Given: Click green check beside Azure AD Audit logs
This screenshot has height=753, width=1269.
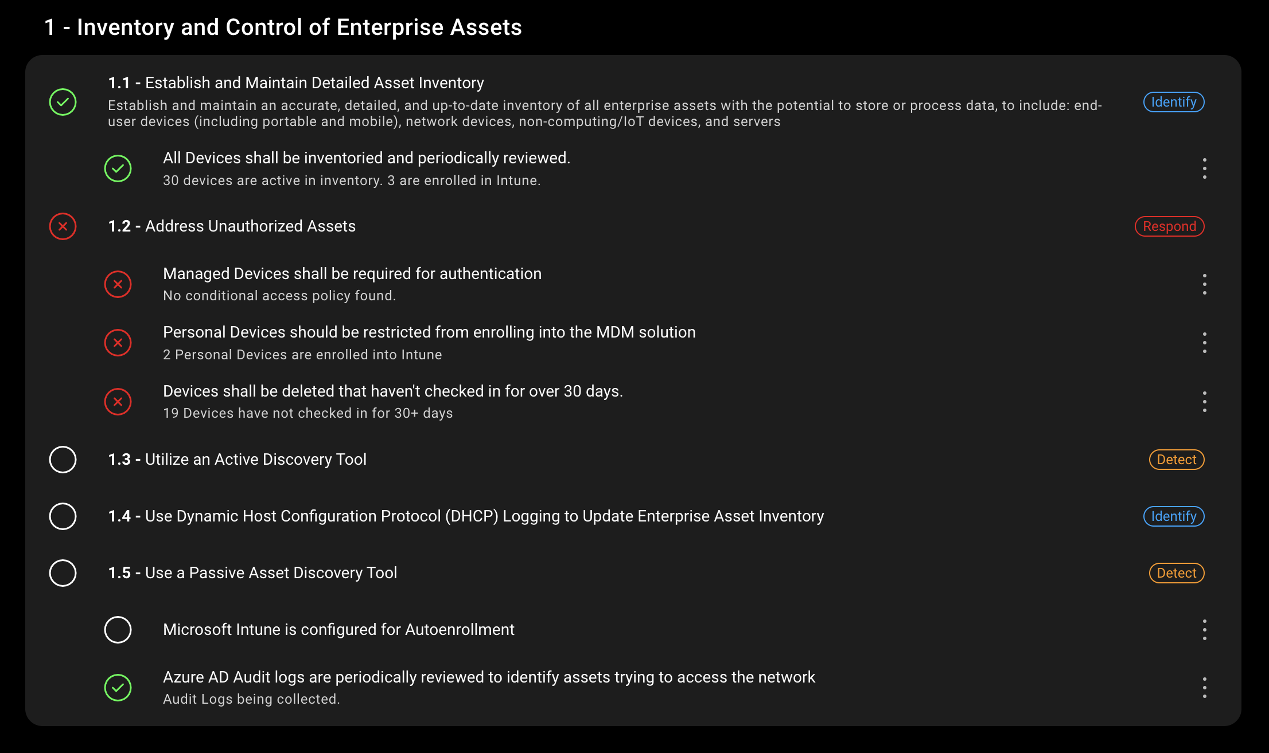Looking at the screenshot, I should (x=118, y=688).
